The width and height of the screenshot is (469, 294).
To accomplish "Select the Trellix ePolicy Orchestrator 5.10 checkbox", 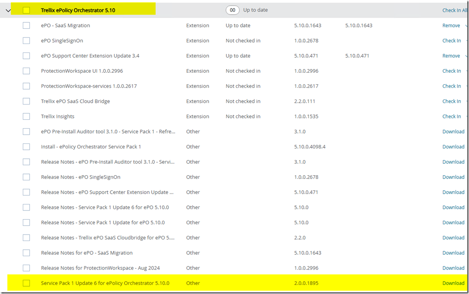I will coord(26,10).
